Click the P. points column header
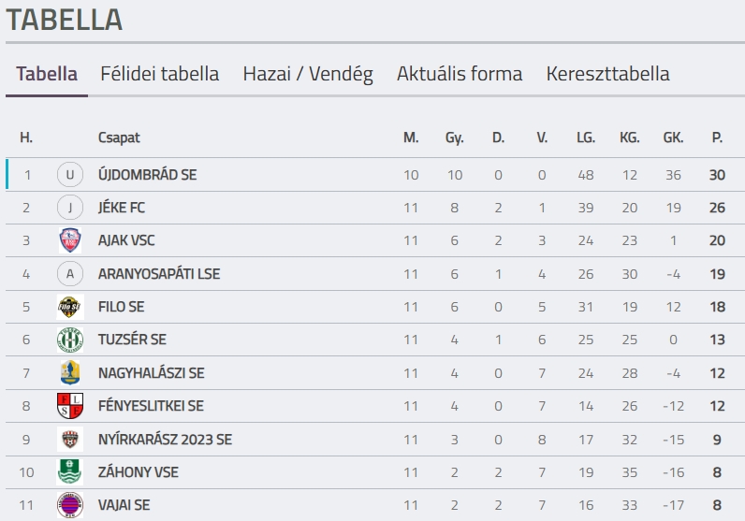Viewport: 745px width, 521px height. (717, 137)
